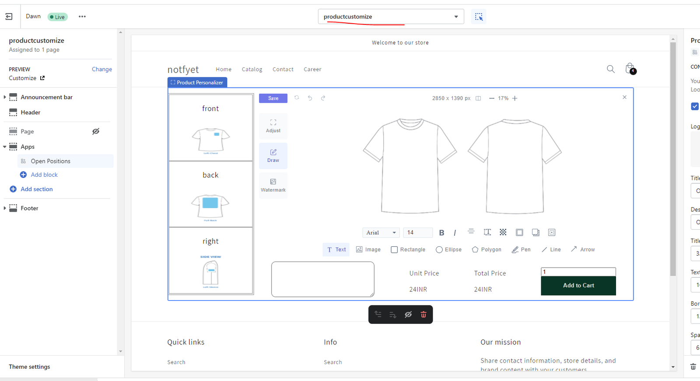Select the Image drawing tool

coord(368,250)
